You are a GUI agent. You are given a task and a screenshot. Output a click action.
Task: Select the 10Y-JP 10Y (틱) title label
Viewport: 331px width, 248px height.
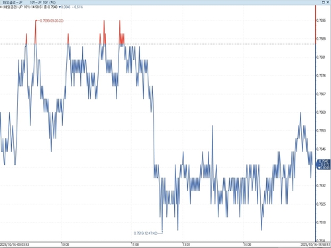[42, 3]
